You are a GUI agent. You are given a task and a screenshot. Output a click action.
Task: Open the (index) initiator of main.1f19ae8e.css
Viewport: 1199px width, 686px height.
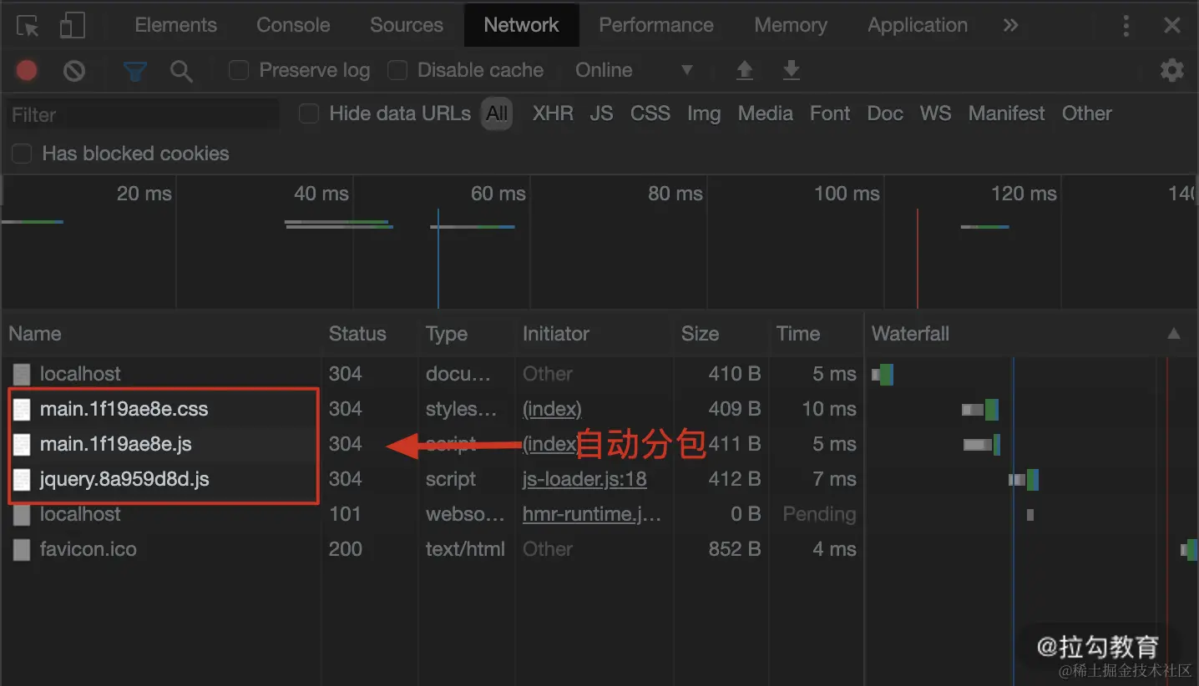(552, 409)
